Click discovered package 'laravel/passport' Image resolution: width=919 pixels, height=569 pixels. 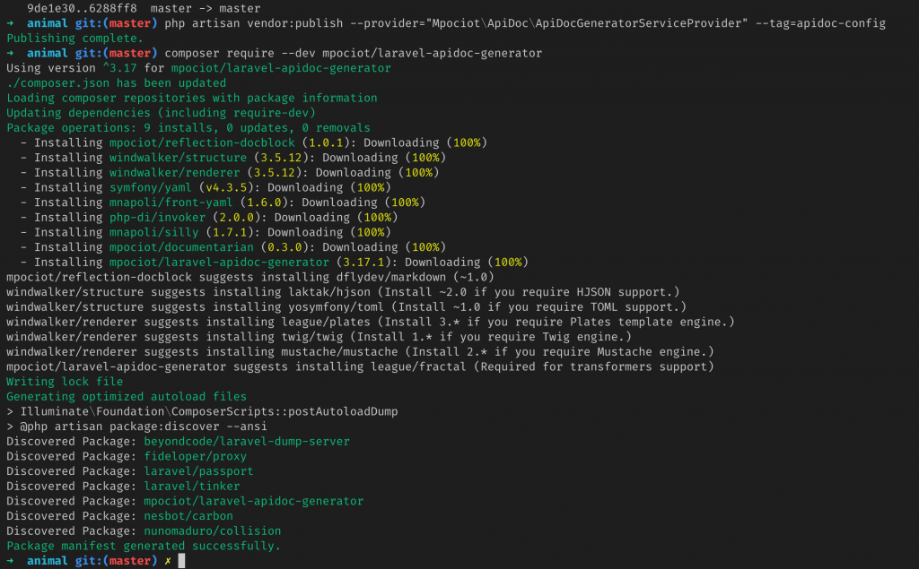tap(198, 471)
